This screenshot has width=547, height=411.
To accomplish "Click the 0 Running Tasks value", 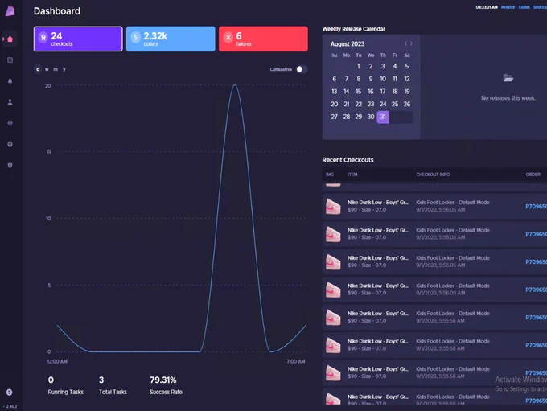I will click(51, 380).
